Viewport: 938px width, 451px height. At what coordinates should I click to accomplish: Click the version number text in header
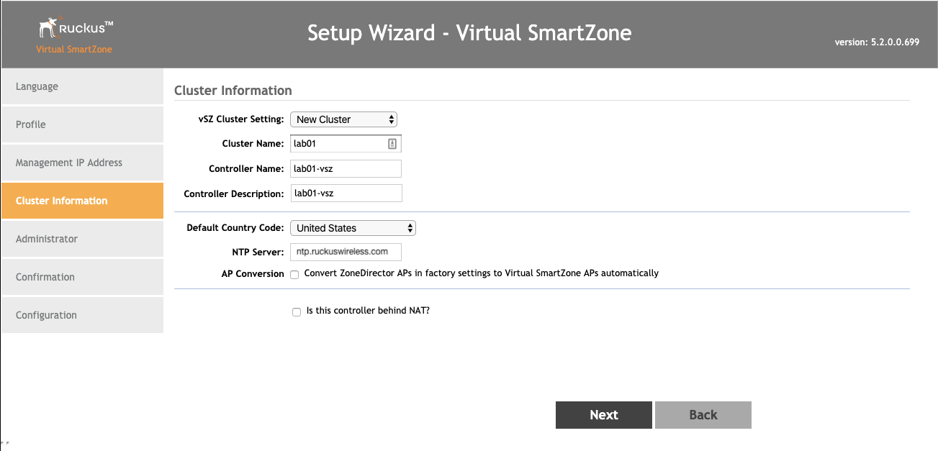tap(877, 42)
